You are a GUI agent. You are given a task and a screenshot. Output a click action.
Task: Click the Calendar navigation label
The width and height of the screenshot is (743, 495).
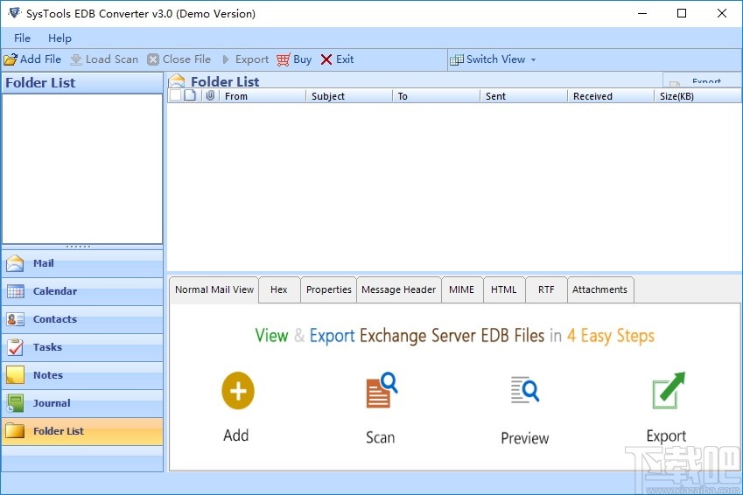[x=55, y=291]
